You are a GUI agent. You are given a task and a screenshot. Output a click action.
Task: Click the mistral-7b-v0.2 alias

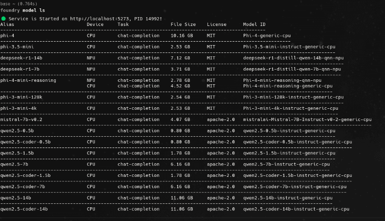click(x=21, y=120)
